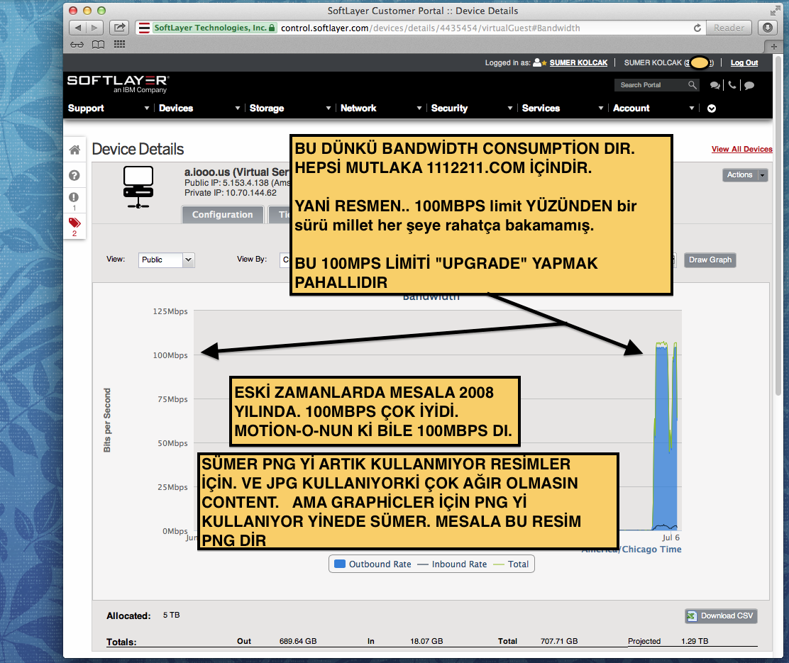Screen dimensions: 789x663
Task: Go back with Safari's back arrow
Action: 77,28
